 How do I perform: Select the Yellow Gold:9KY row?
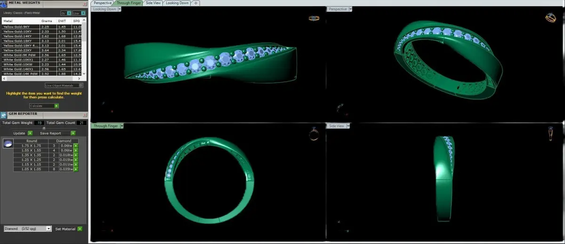point(42,27)
